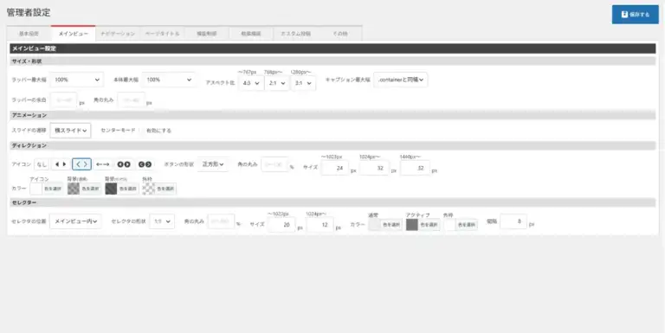The height and width of the screenshot is (333, 665).
Task: Click the selector 角の丸み % field
Action: pos(221,221)
